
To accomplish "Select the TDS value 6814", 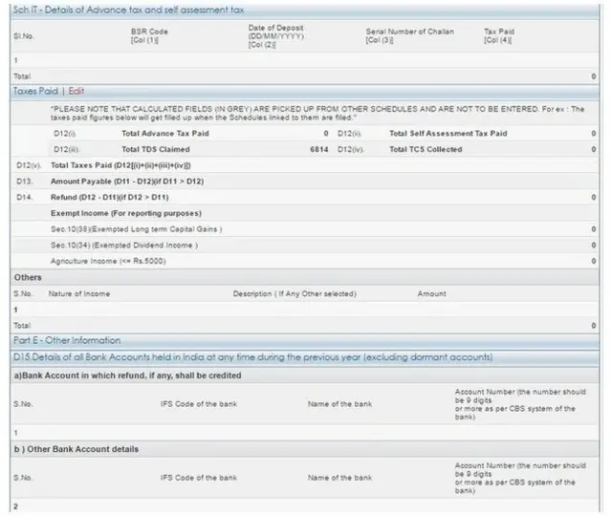I will (318, 149).
